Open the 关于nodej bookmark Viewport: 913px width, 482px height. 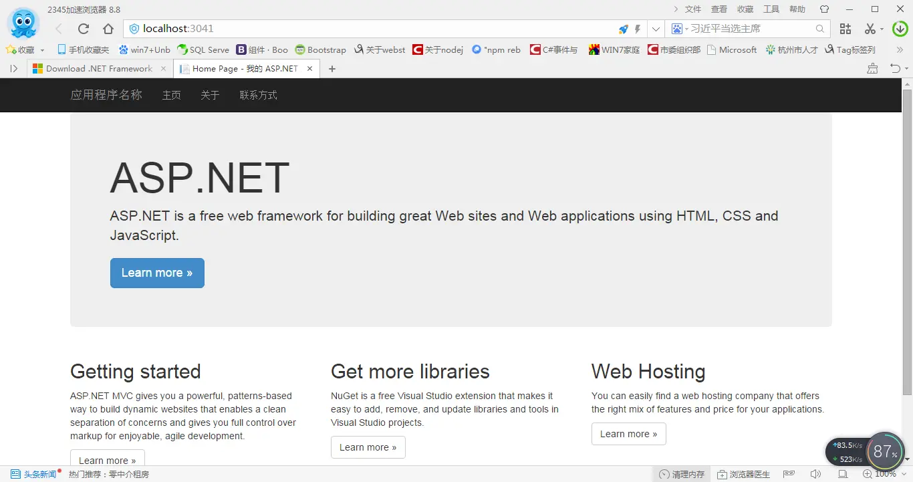pos(438,49)
